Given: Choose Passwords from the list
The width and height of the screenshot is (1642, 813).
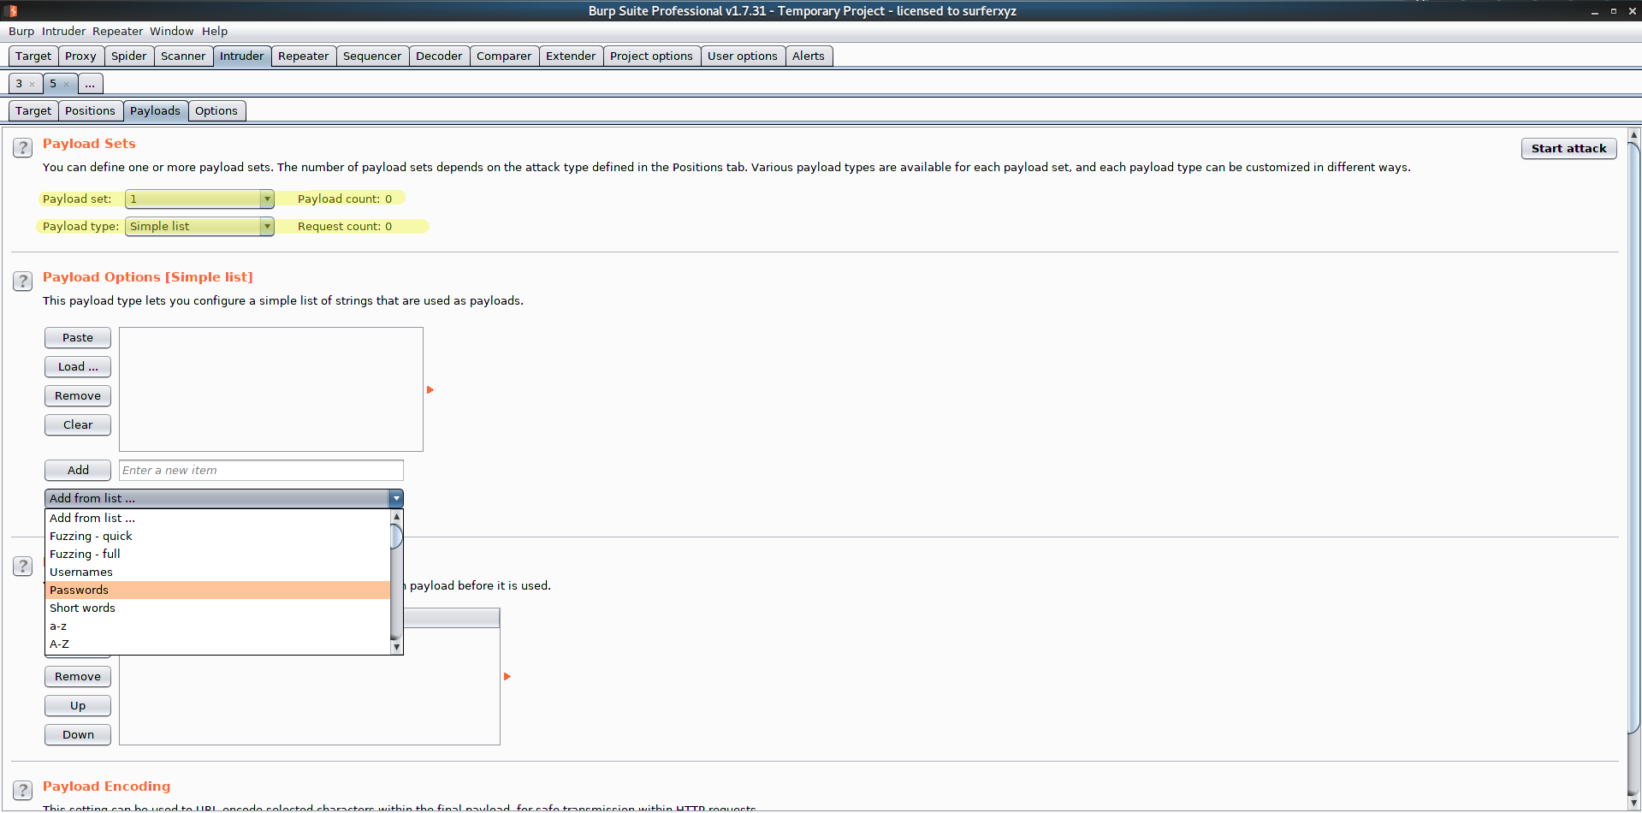Looking at the screenshot, I should (x=217, y=590).
